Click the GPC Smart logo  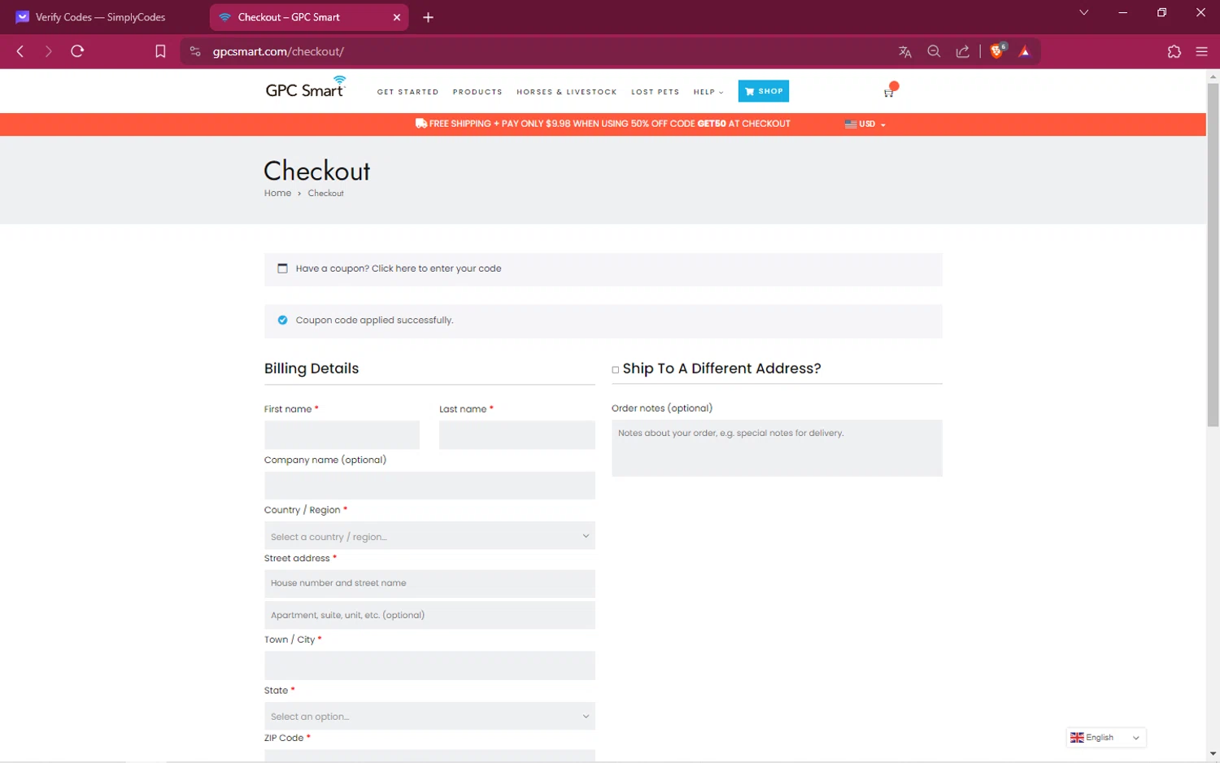click(306, 87)
